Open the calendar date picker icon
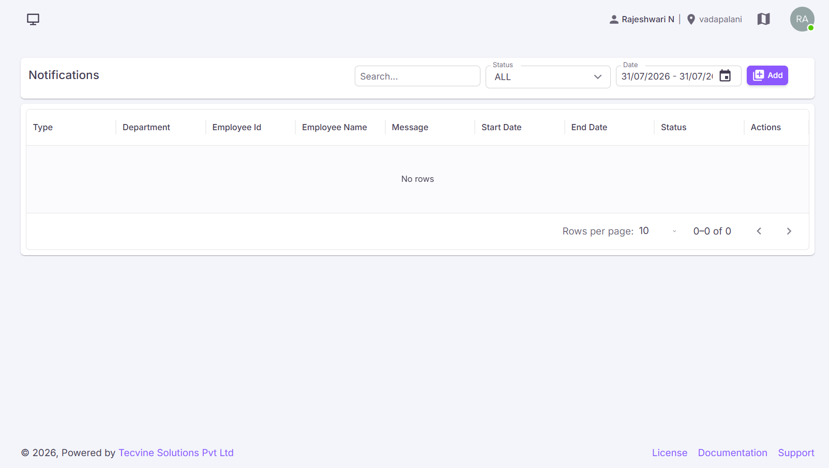The width and height of the screenshot is (829, 468). click(725, 76)
